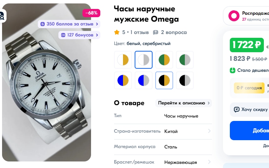Click the Хочу скидку percent icon

[x=237, y=110]
